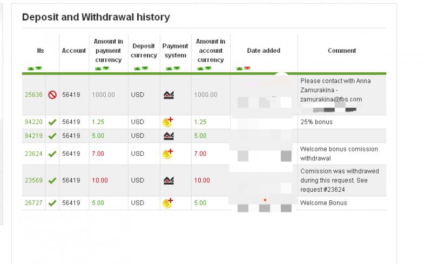Sort Date added column ascending
Viewport: 432px width, 264px height.
(x=240, y=68)
